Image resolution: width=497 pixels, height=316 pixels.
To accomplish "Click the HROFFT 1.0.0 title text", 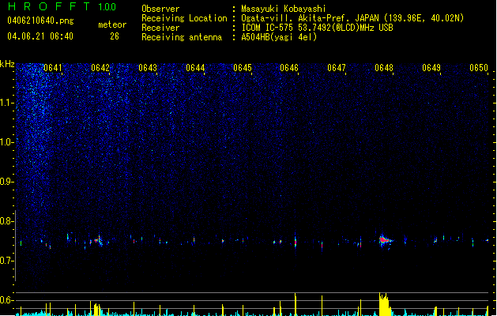I will pos(62,6).
